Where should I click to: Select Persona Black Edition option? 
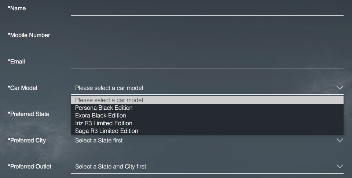104,108
